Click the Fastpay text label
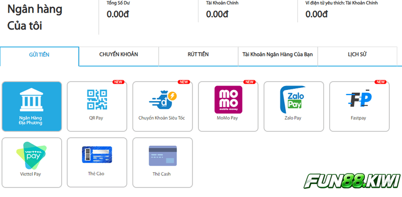This screenshot has width=402, height=197. click(358, 118)
